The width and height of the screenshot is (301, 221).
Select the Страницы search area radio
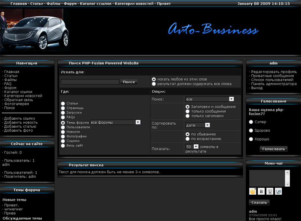(x=63, y=108)
